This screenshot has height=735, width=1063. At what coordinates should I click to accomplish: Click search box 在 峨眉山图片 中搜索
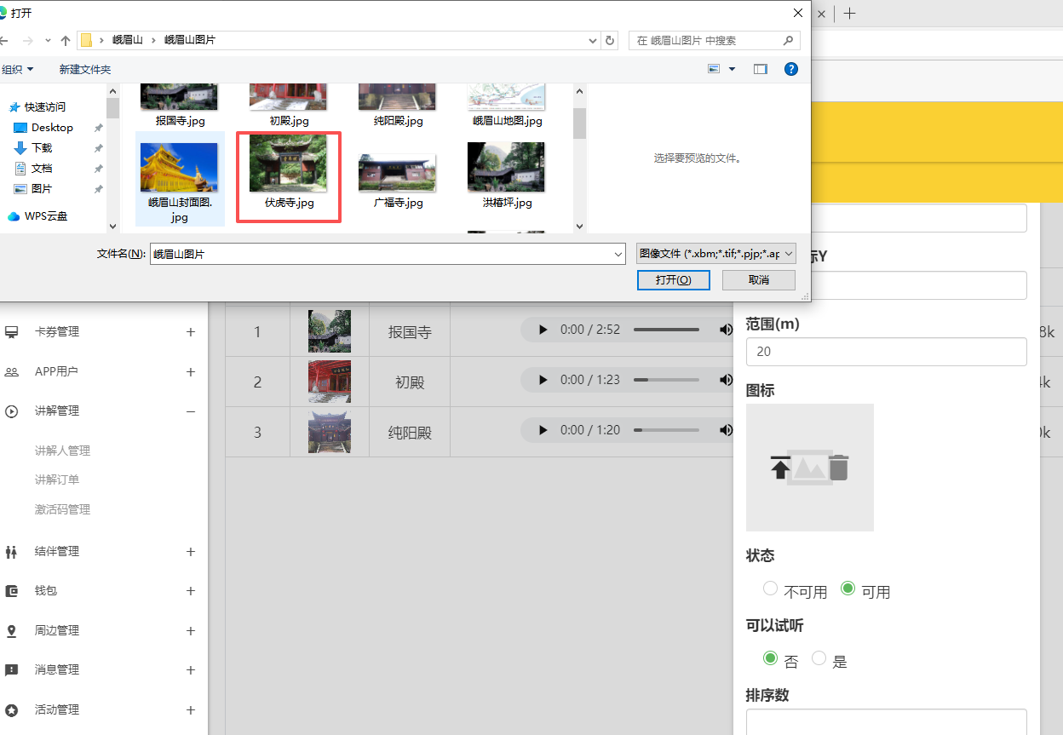pos(705,40)
